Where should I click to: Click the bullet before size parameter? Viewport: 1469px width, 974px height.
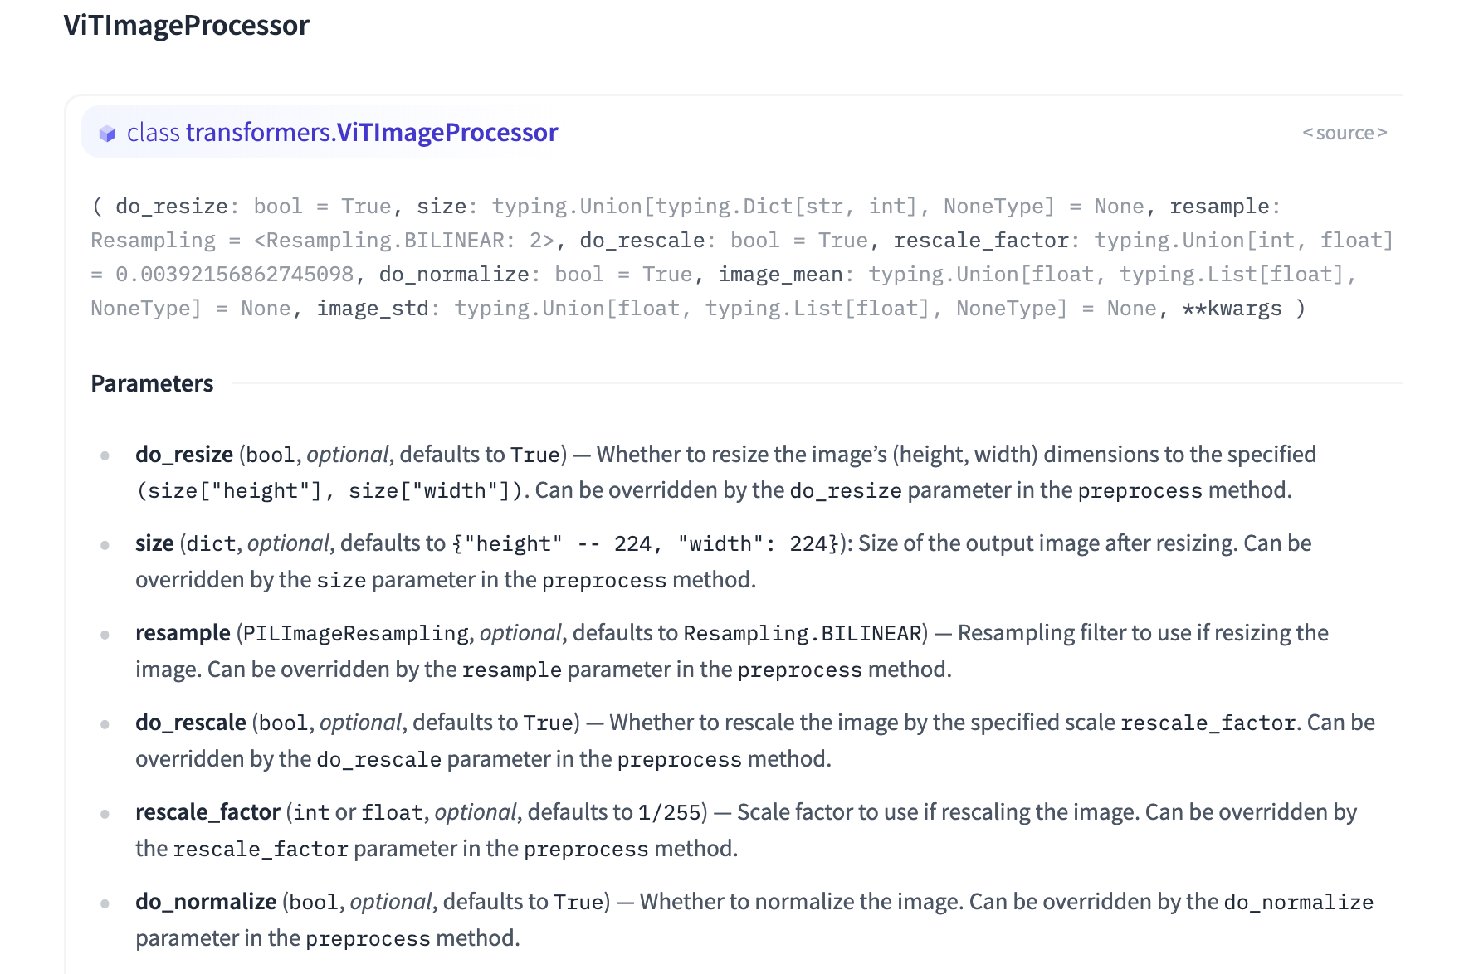click(x=105, y=545)
